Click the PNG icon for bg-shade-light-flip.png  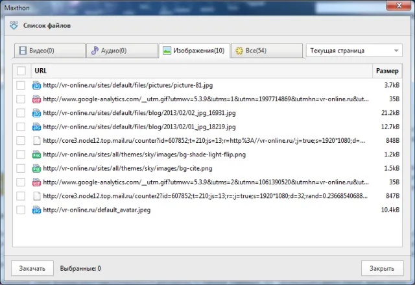point(36,155)
